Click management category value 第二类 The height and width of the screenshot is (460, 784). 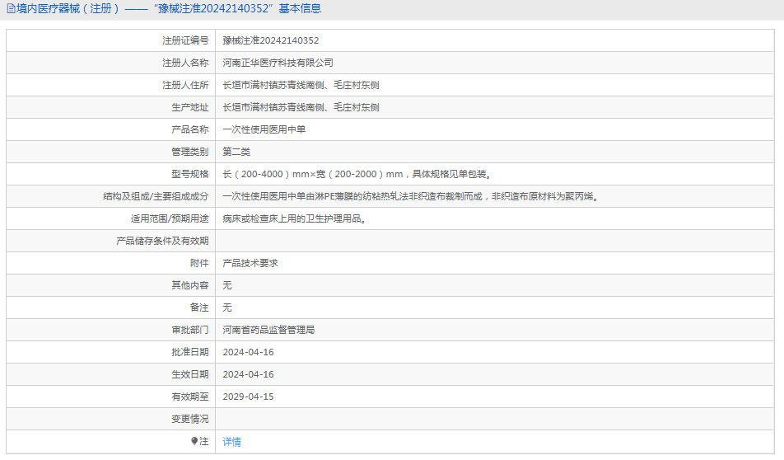click(236, 152)
